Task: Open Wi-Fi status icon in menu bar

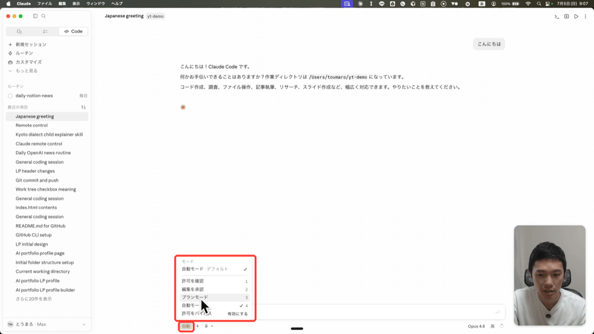Action: coord(528,4)
